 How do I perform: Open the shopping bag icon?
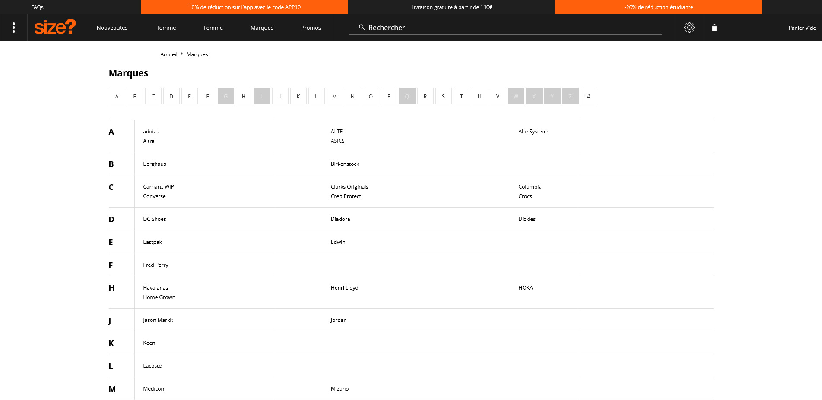point(714,28)
